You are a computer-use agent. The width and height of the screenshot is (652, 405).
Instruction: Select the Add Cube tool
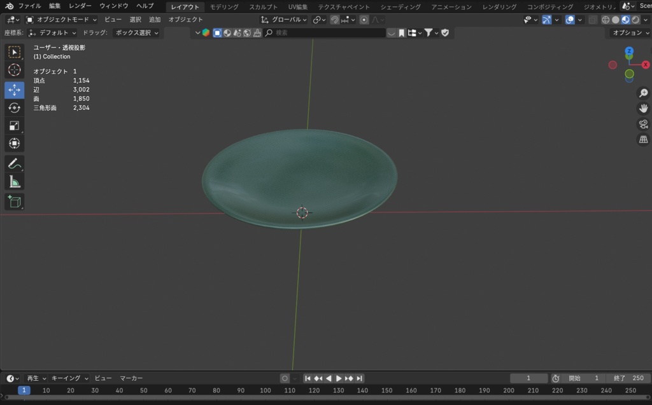(x=14, y=202)
